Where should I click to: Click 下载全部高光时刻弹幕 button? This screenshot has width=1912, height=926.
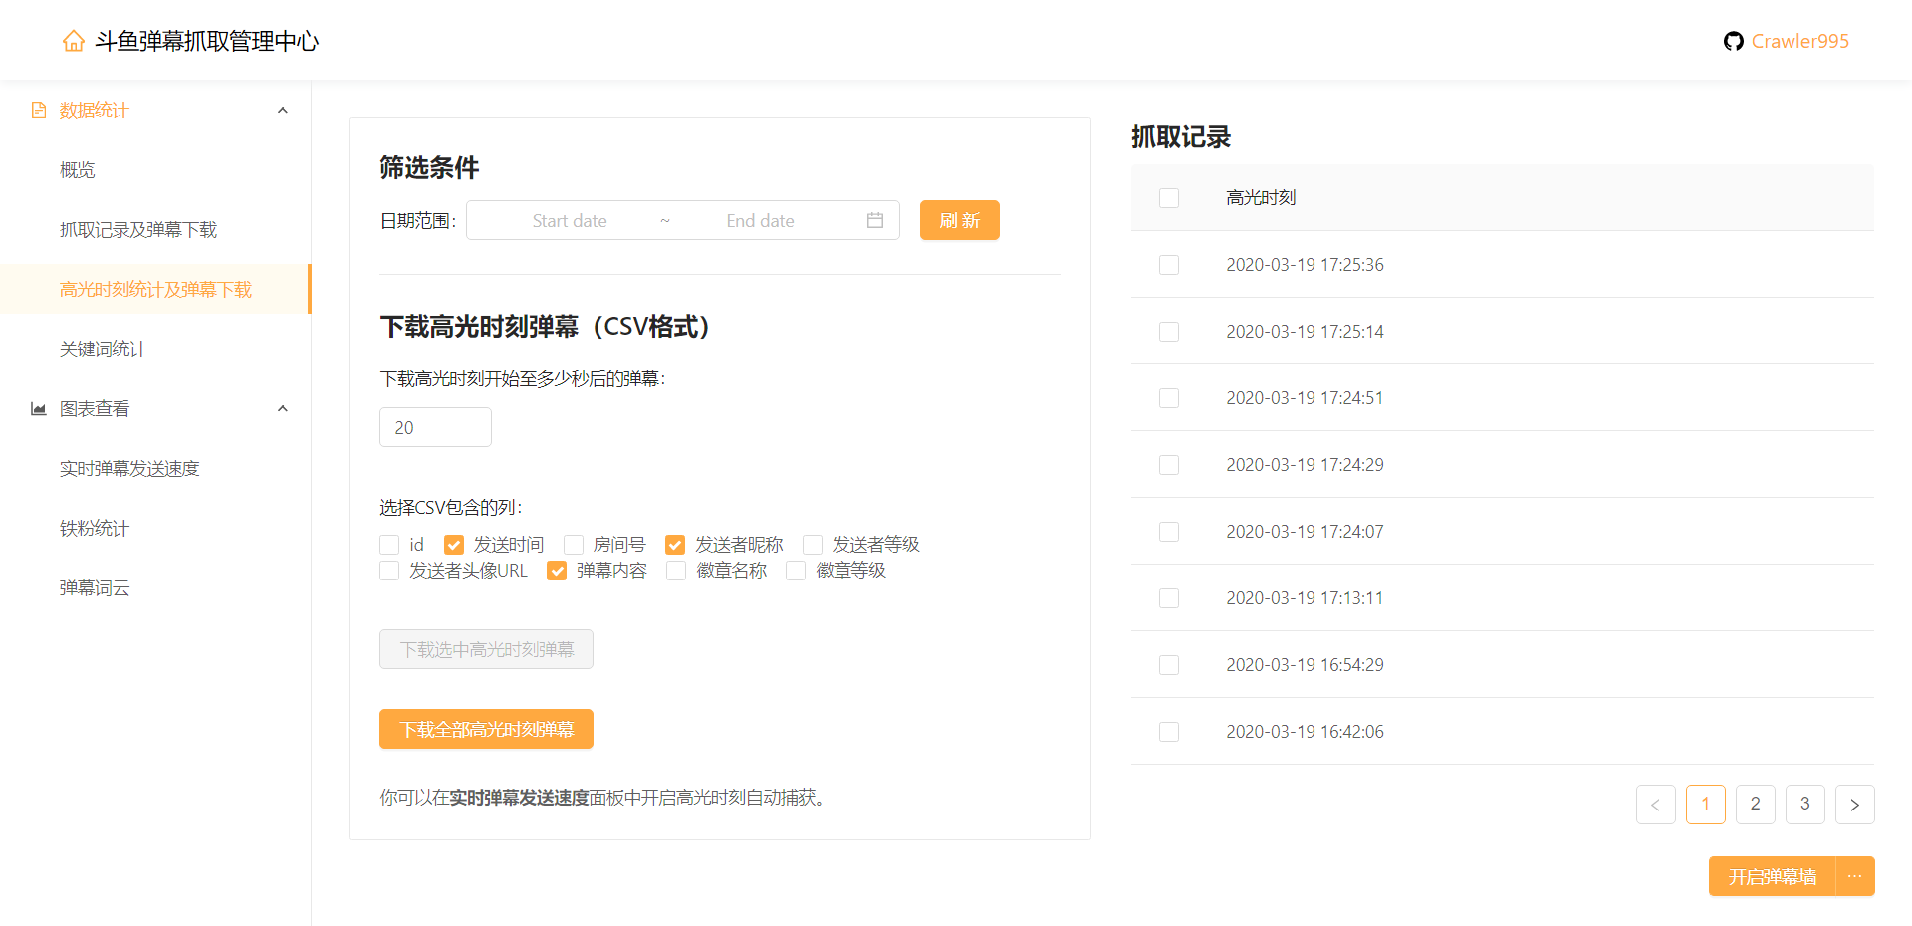(486, 729)
